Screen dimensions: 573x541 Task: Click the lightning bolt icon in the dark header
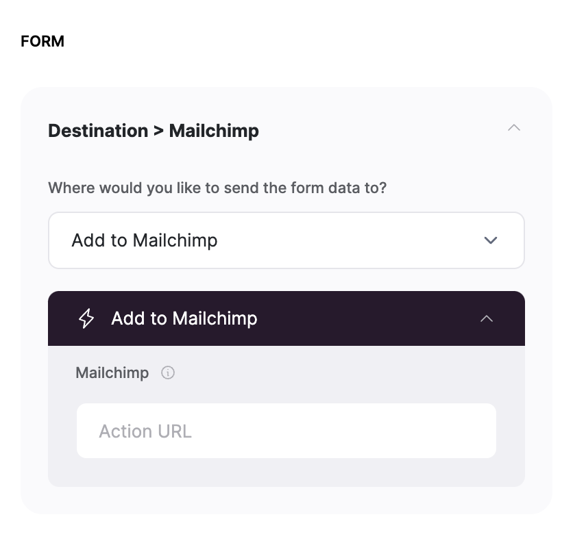[x=85, y=318]
